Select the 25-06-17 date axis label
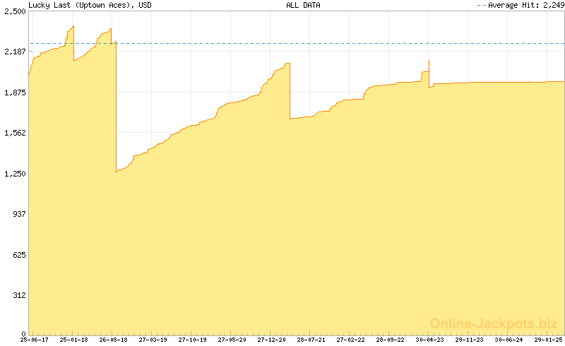The width and height of the screenshot is (565, 346). [34, 340]
